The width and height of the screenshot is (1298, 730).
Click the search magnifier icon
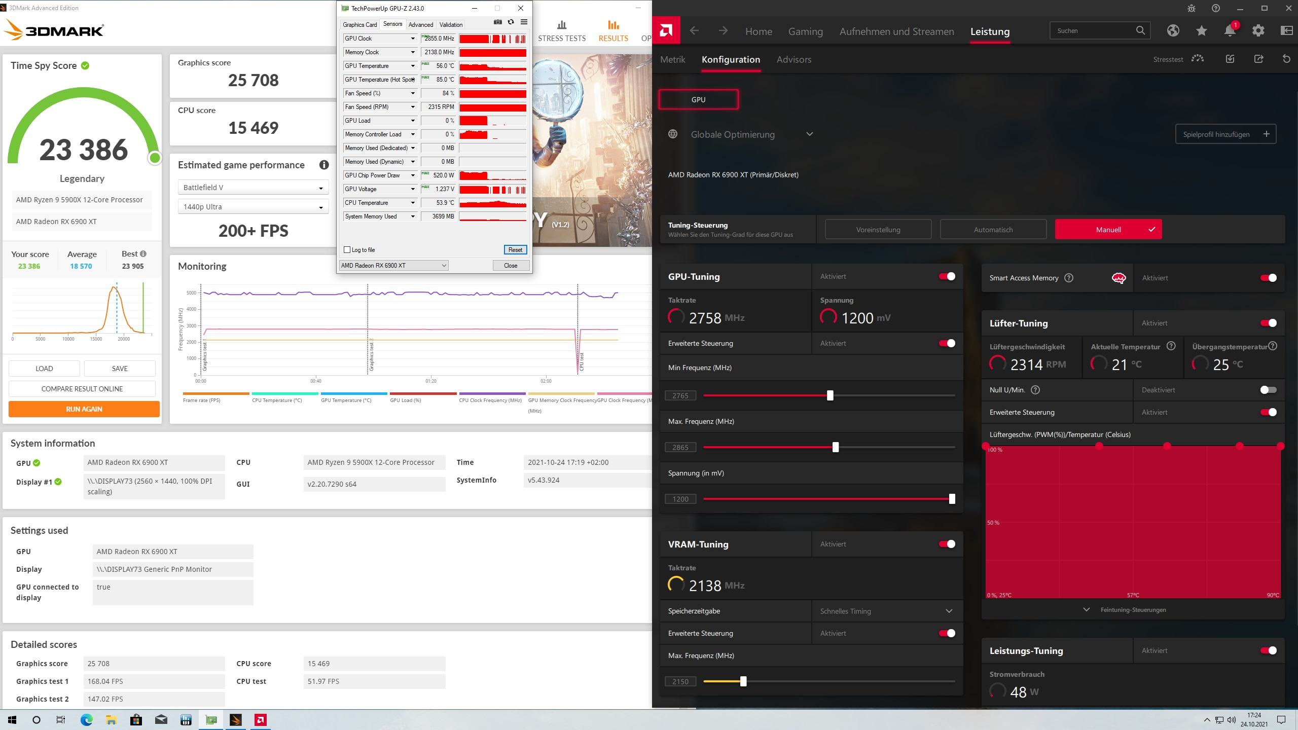[1140, 30]
